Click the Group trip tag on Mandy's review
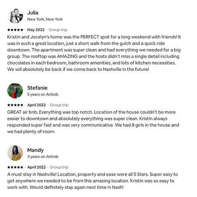The width and height of the screenshot is (197, 197). click(59, 167)
